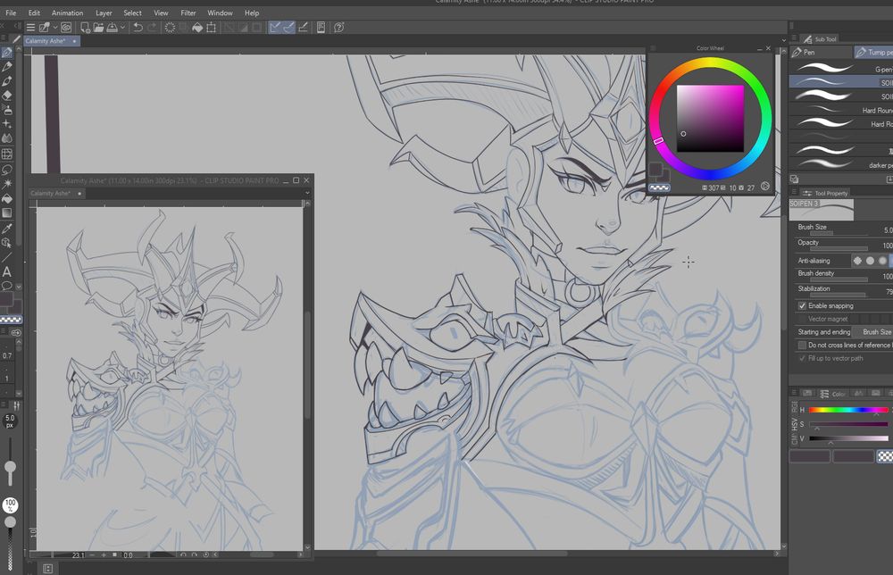Select the Fill bucket tool in left toolbar
The height and width of the screenshot is (575, 893).
[7, 198]
